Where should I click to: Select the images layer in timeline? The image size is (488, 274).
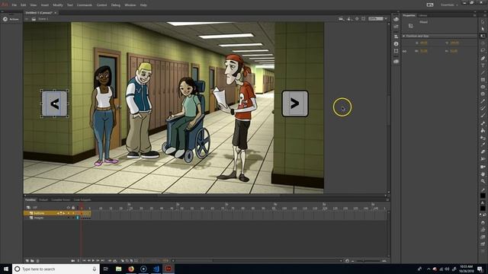tap(39, 218)
